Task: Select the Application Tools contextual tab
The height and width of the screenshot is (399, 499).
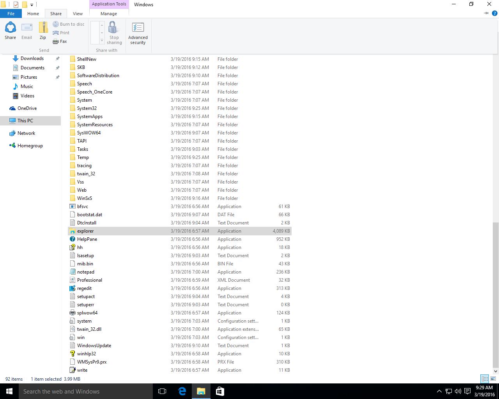Action: pos(109,4)
